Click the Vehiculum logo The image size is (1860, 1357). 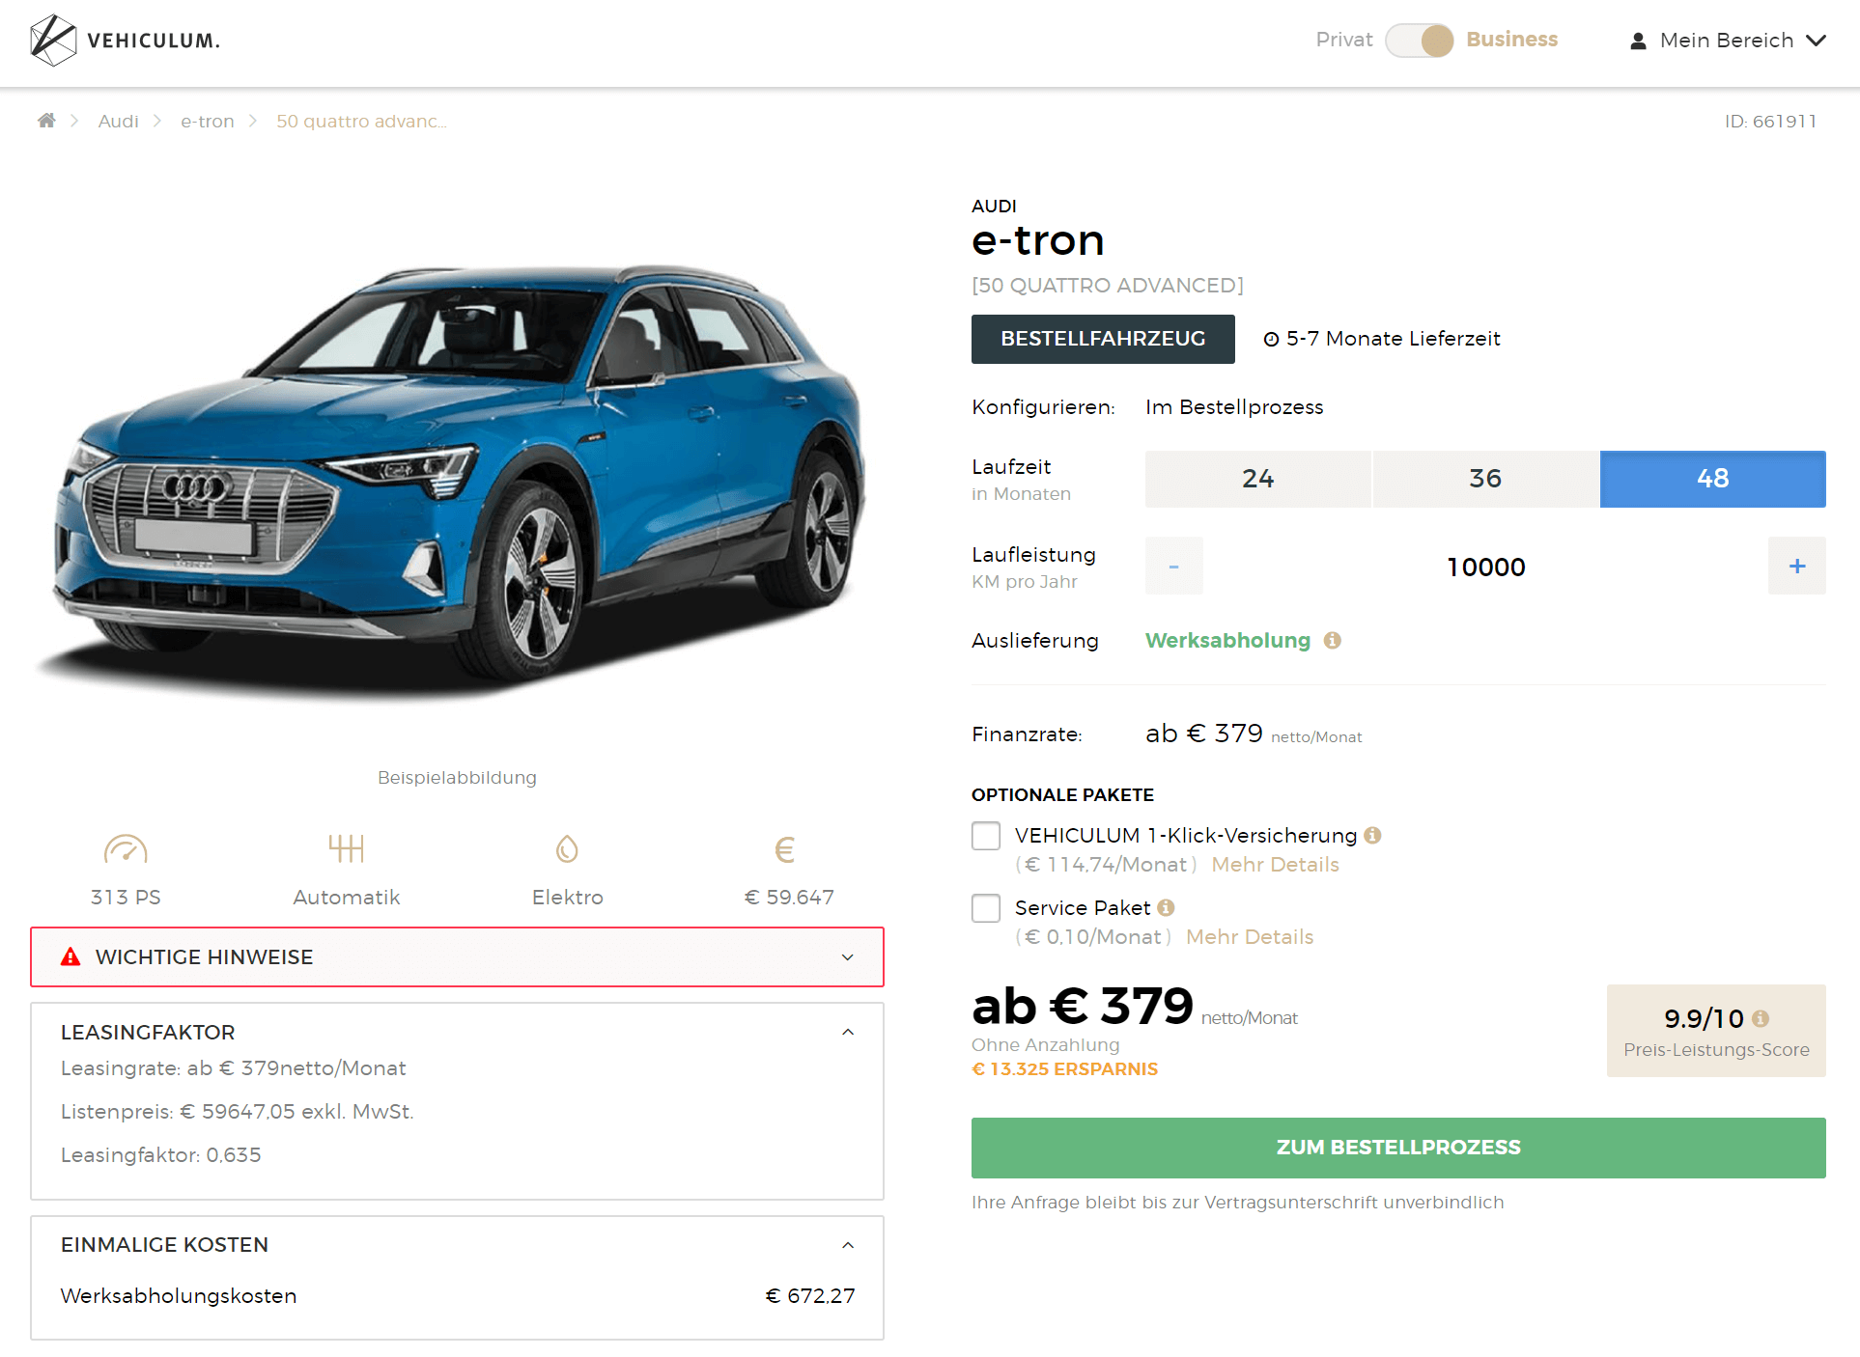coord(126,41)
